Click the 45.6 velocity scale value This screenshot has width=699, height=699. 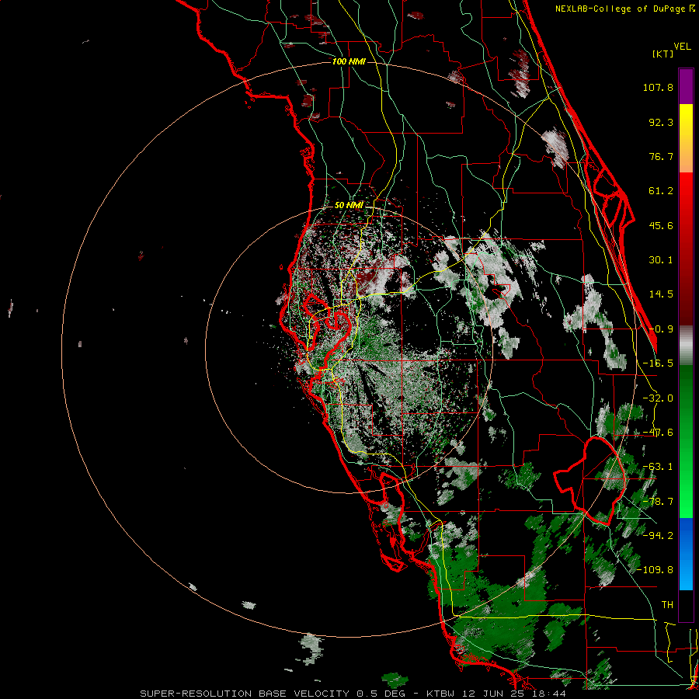(x=661, y=225)
